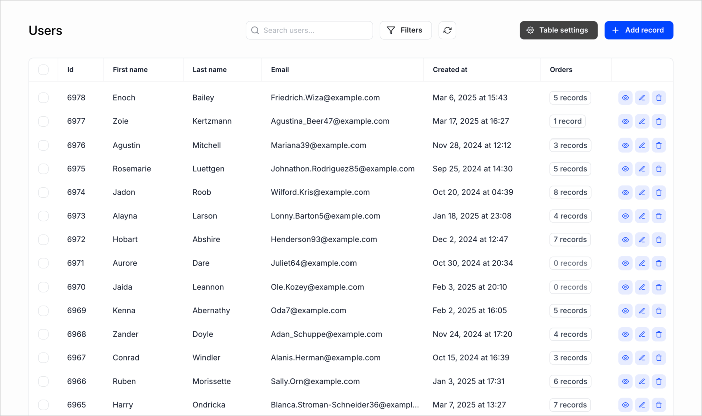Click date Mar 7, 2025 at 13:27

[469, 405]
